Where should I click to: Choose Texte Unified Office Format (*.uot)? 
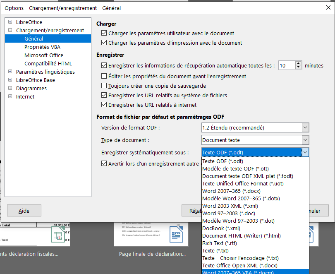(x=255, y=184)
